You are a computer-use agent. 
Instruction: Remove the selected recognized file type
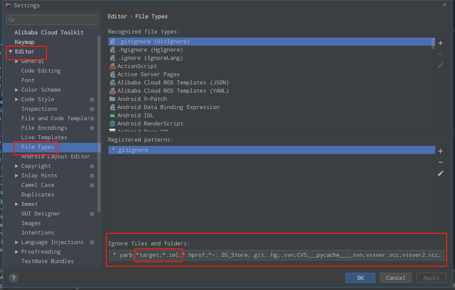click(x=441, y=54)
